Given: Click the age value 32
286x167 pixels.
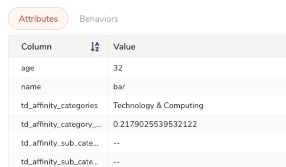Looking at the screenshot, I should (x=118, y=68).
